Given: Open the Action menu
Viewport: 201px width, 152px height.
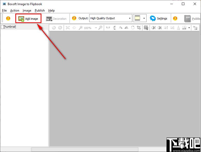Looking at the screenshot, I should 15,11.
